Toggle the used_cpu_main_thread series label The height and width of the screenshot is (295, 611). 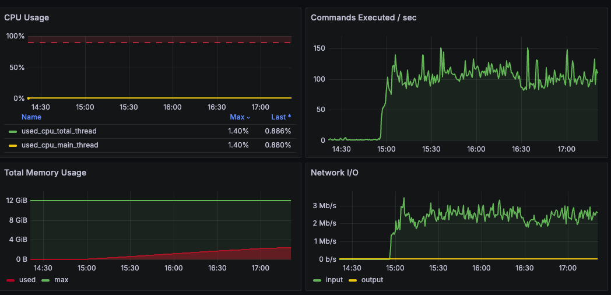pyautogui.click(x=59, y=145)
